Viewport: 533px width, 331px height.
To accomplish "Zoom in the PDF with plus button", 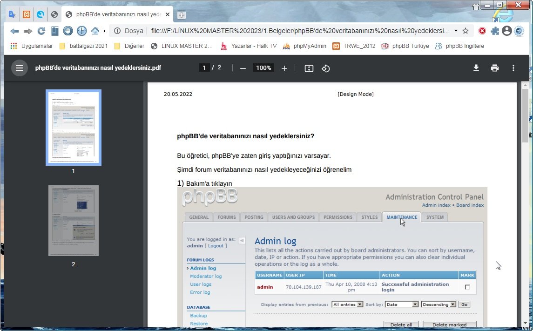I will click(284, 68).
